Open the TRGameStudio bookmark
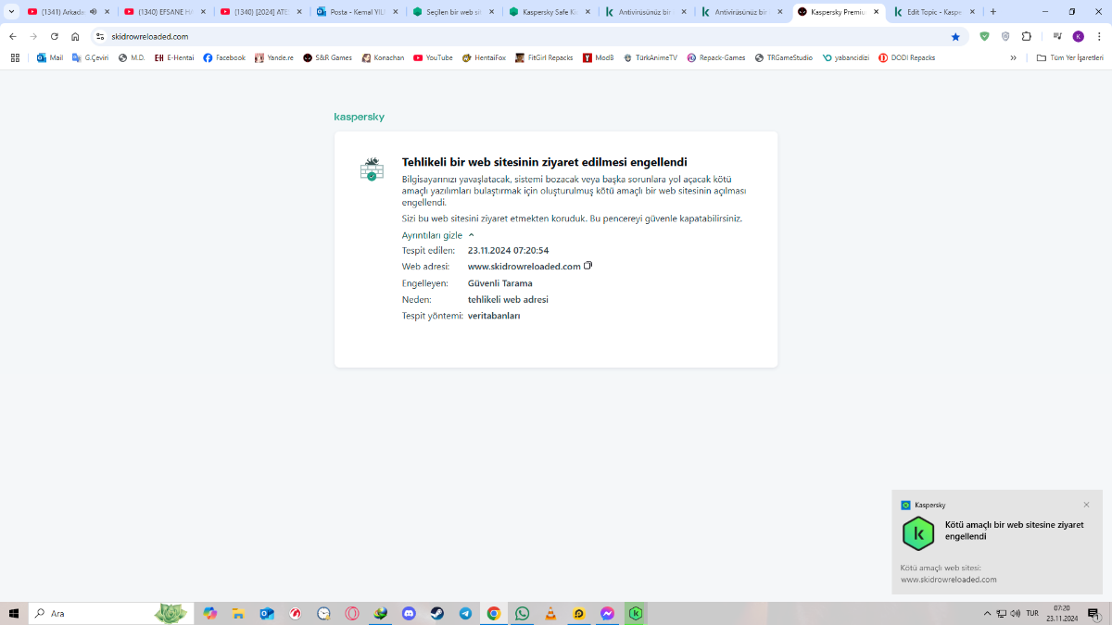Screen dimensions: 1112x625 click(x=784, y=57)
